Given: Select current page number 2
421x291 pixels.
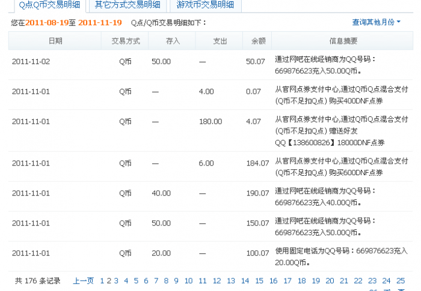Looking at the screenshot, I should 109,281.
